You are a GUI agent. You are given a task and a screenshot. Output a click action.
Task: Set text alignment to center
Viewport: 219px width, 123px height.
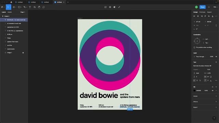[x=197, y=81]
